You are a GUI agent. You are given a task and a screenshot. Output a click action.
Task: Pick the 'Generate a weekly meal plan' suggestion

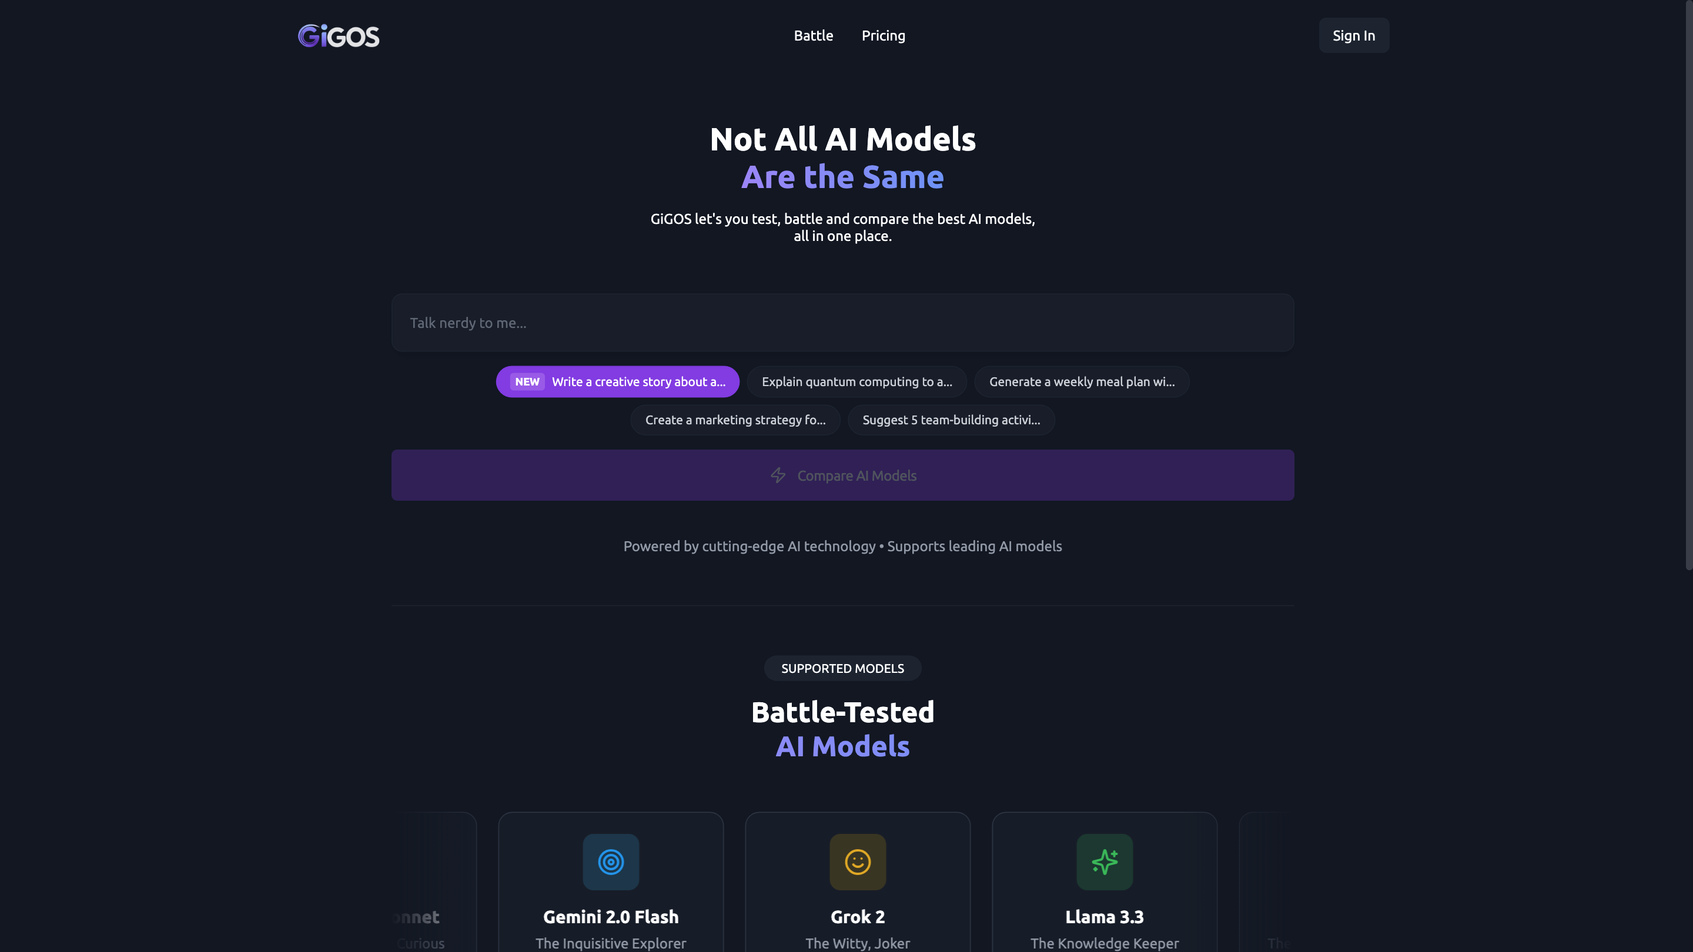coord(1081,382)
